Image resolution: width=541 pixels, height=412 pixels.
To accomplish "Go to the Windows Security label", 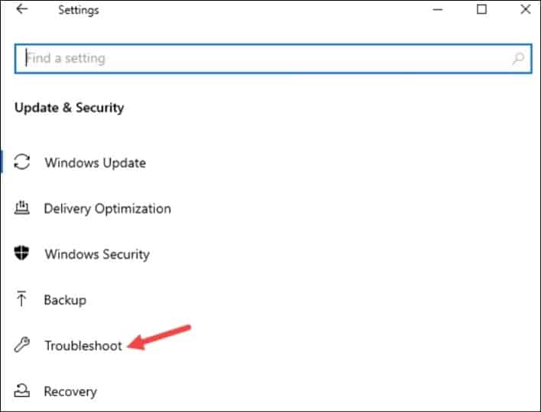I will click(97, 254).
